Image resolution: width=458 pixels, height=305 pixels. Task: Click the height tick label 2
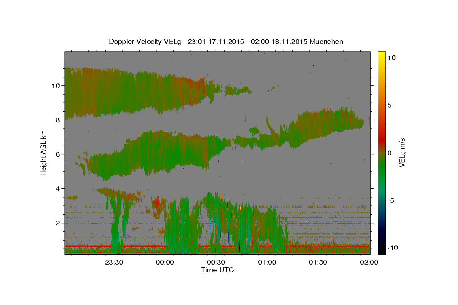[57, 223]
